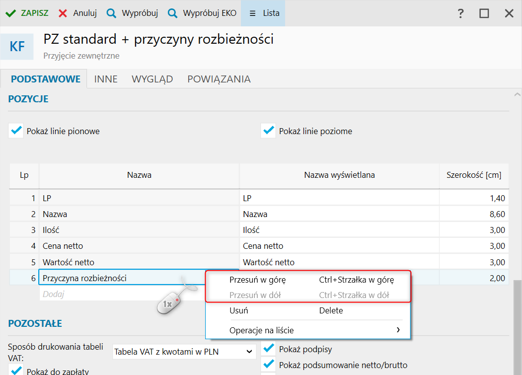Click the green ZAPISZ checkmark icon
522x375 pixels.
[10, 13]
